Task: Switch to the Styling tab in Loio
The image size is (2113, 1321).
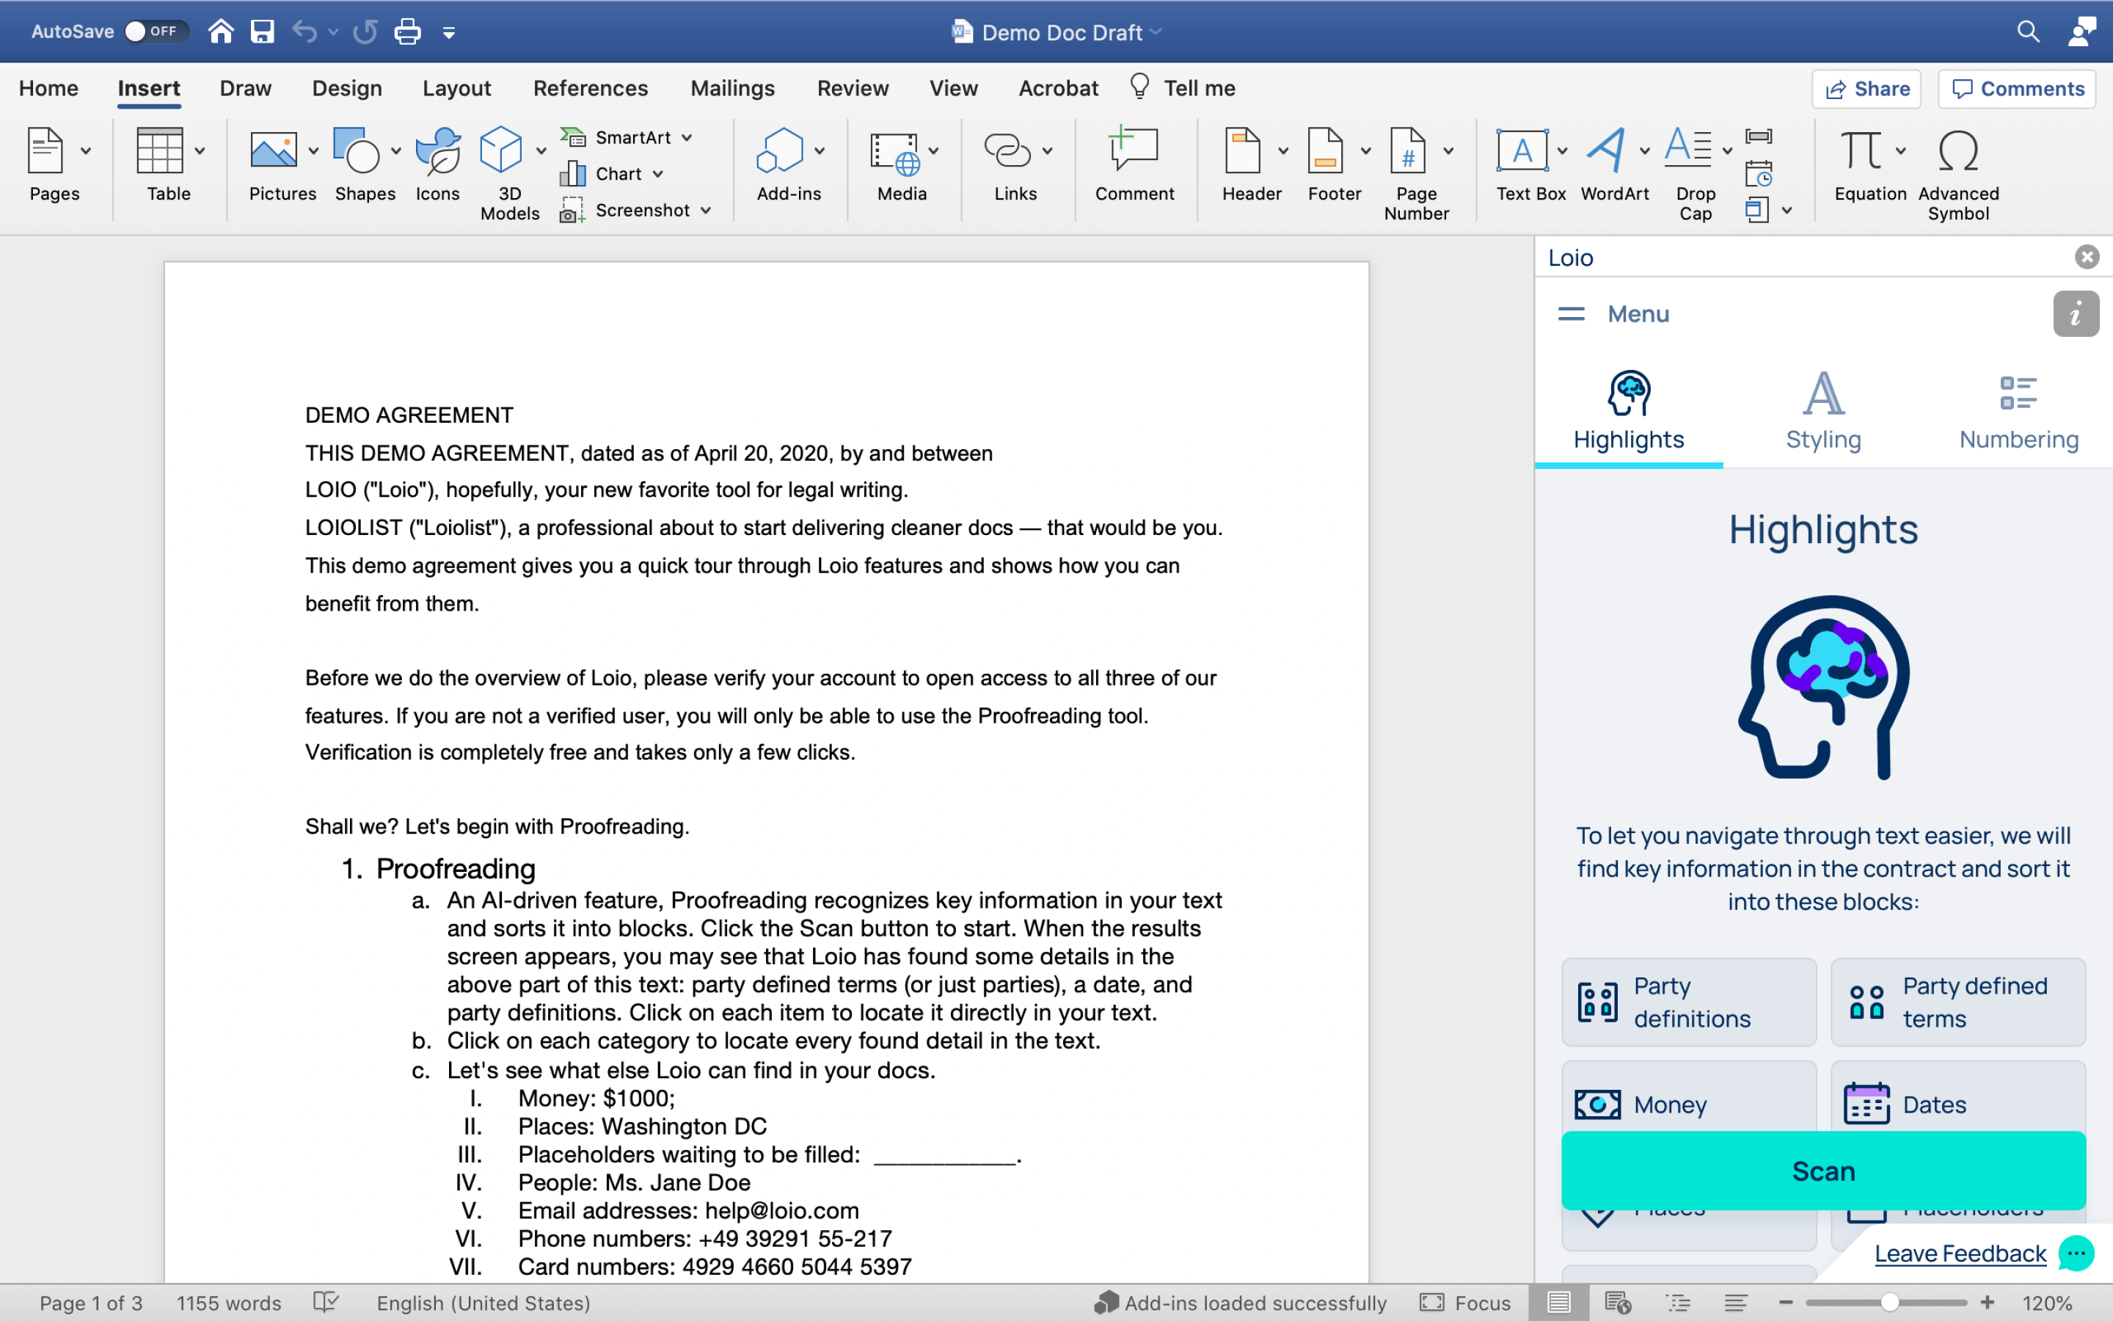Action: coord(1823,411)
